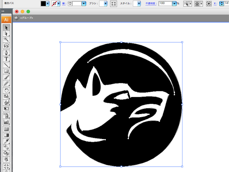Image resolution: width=229 pixels, height=172 pixels.
Task: Select the Direct Selection (white arrow) tool
Action: 6,34
